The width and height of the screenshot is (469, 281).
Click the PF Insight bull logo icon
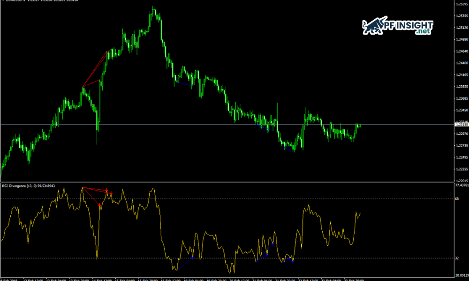coord(372,27)
